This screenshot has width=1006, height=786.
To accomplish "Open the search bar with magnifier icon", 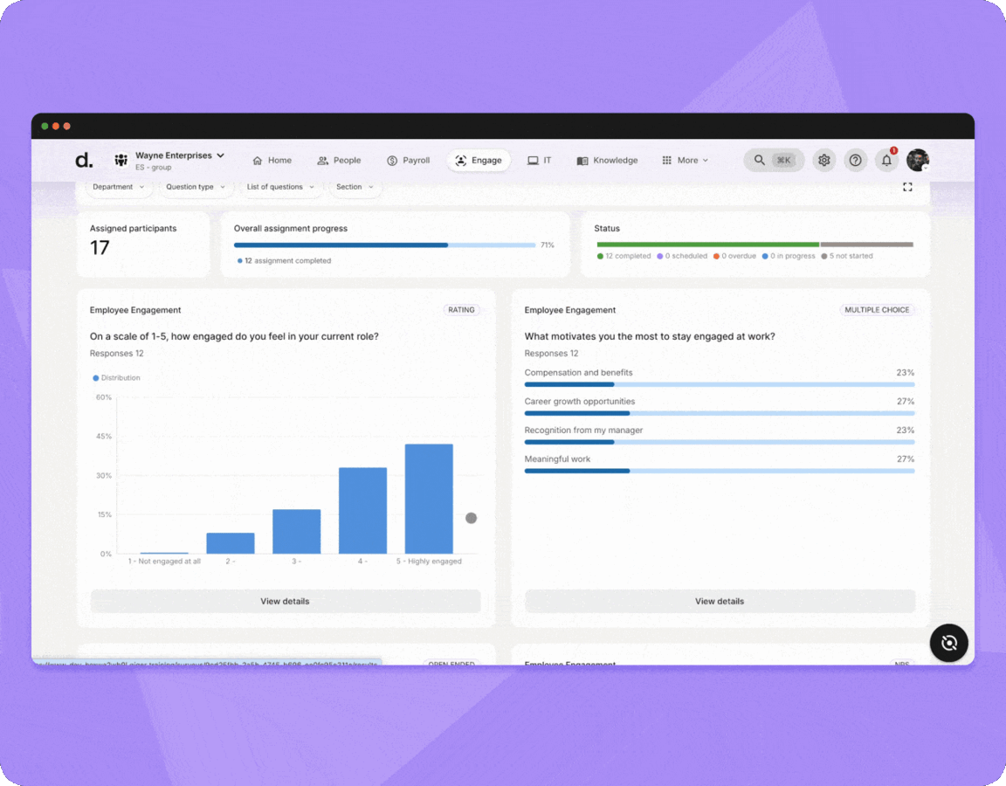I will click(x=774, y=161).
